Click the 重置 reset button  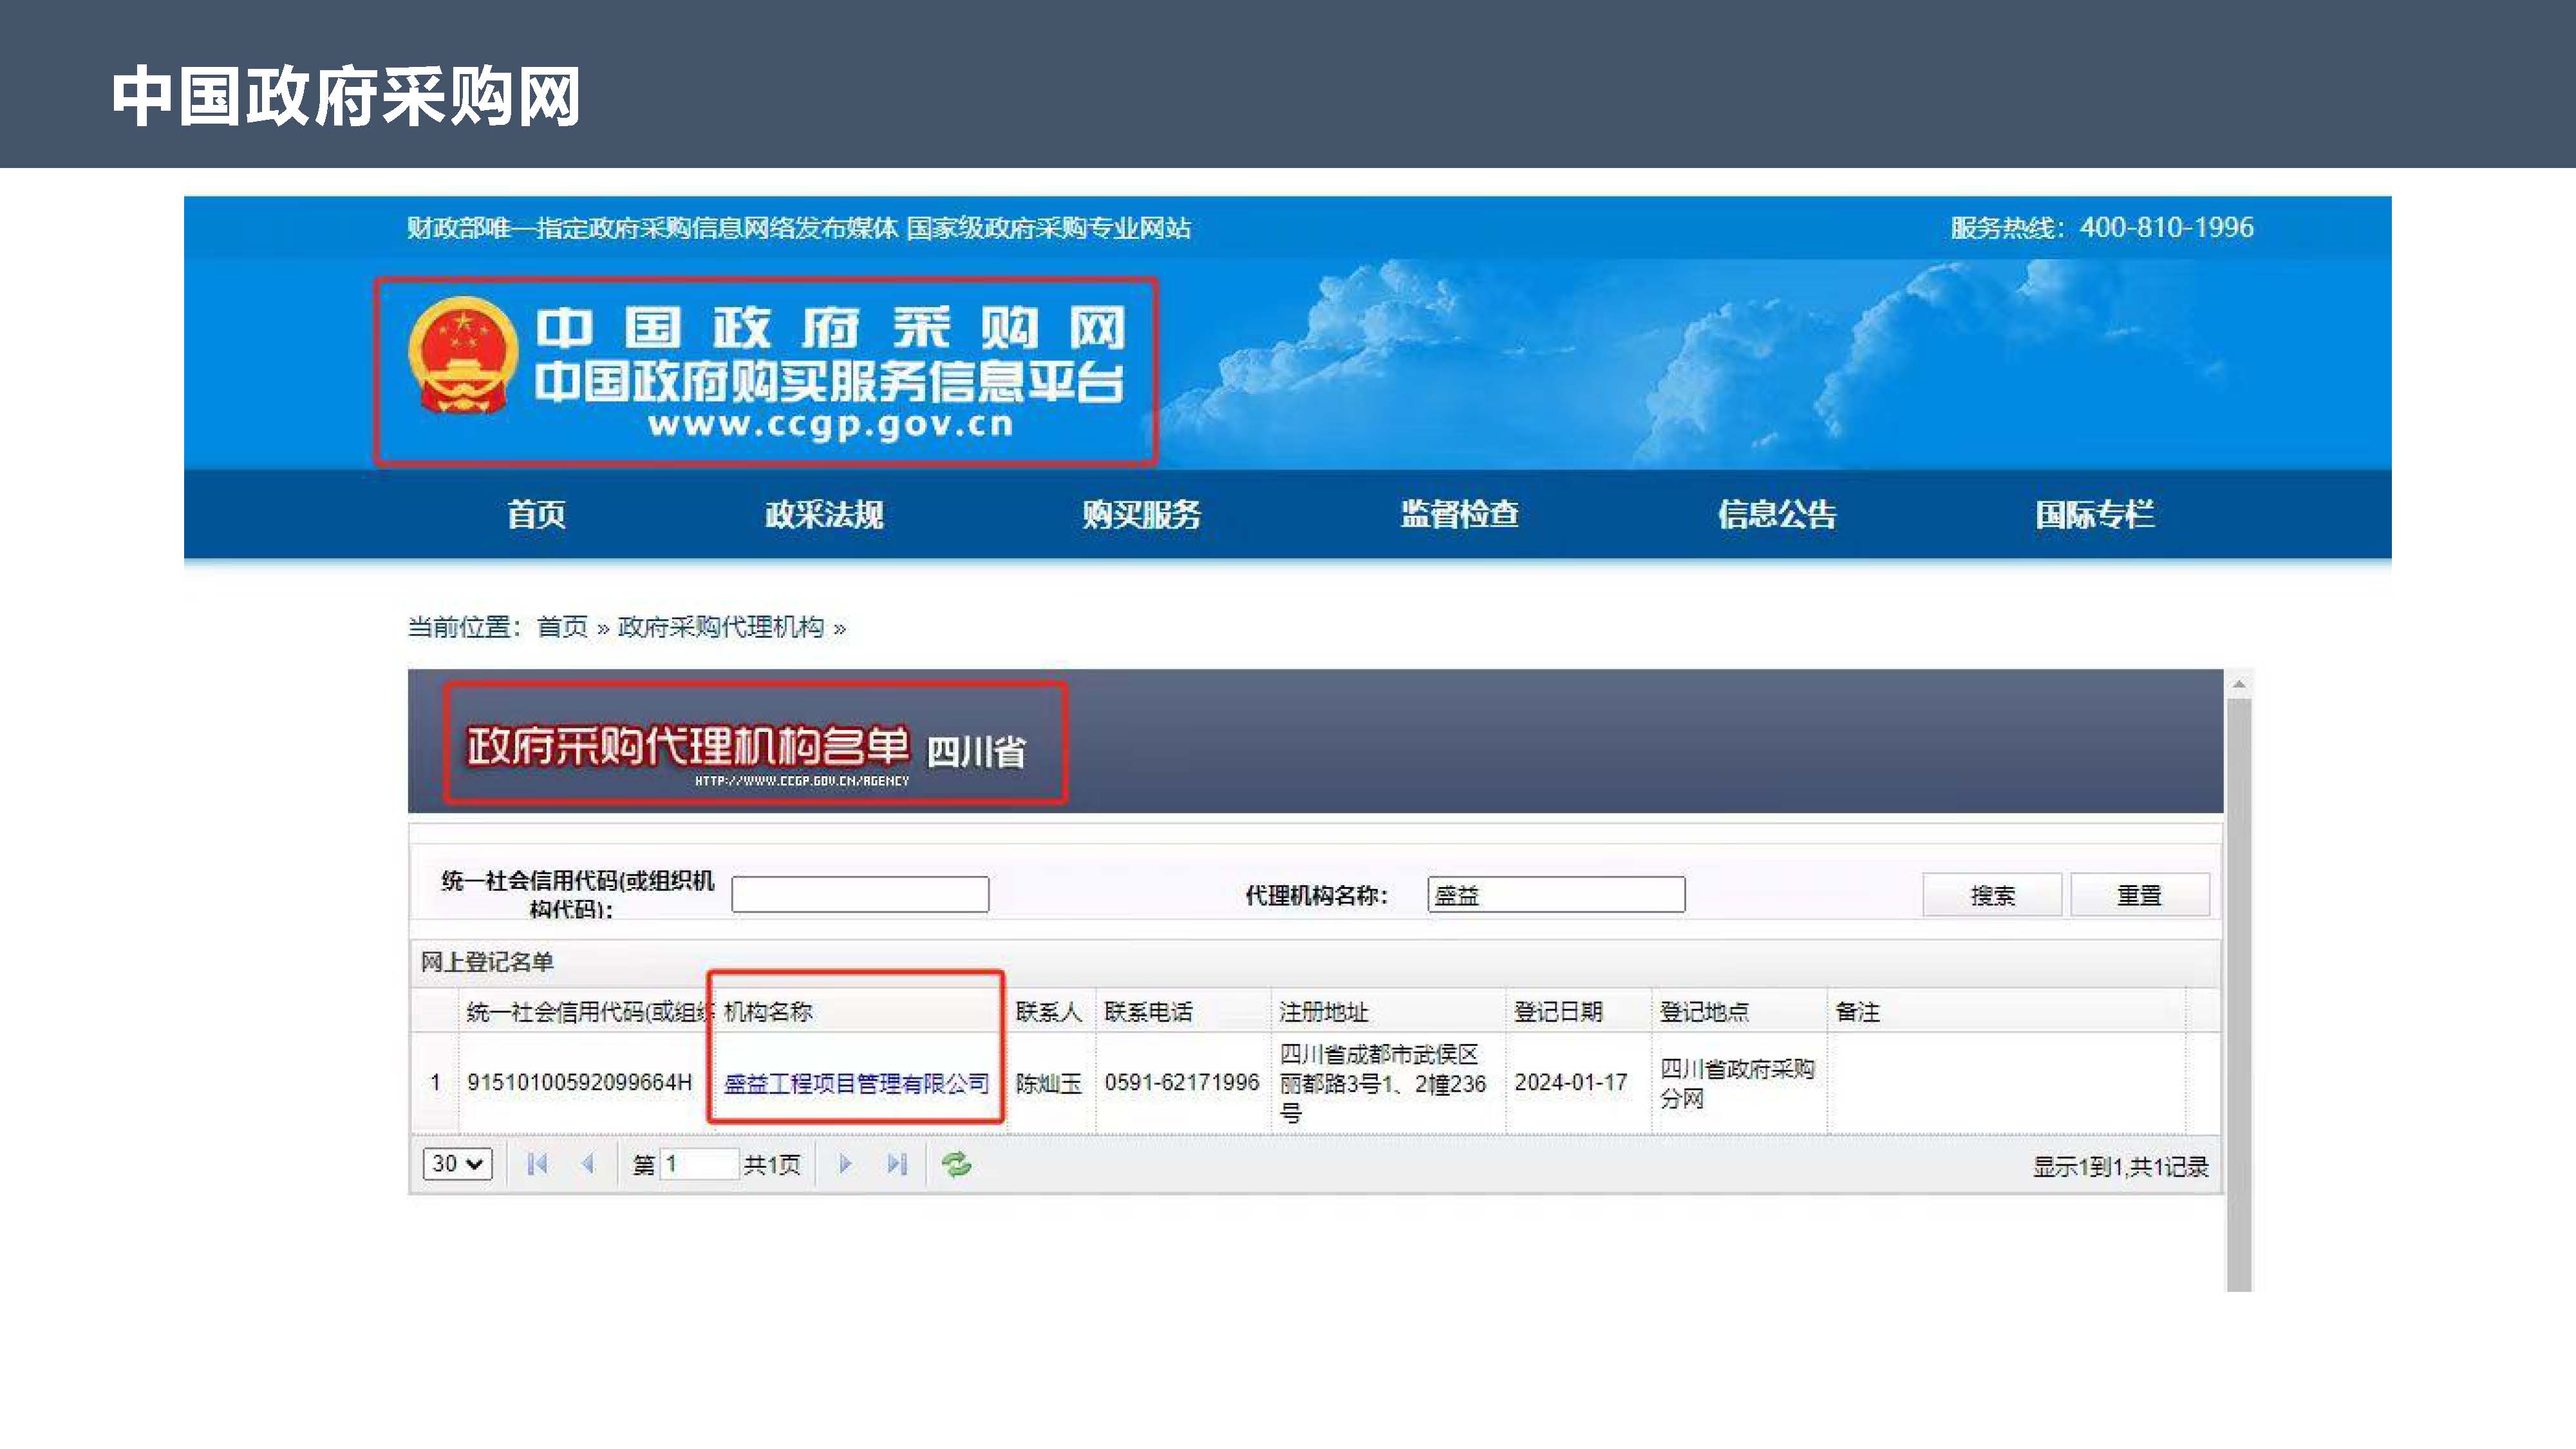2140,895
